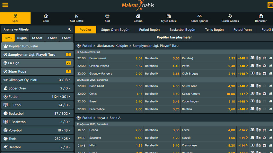Open Süper Kupa tournament
Viewport: 273px width, 153px height.
(x=37, y=71)
